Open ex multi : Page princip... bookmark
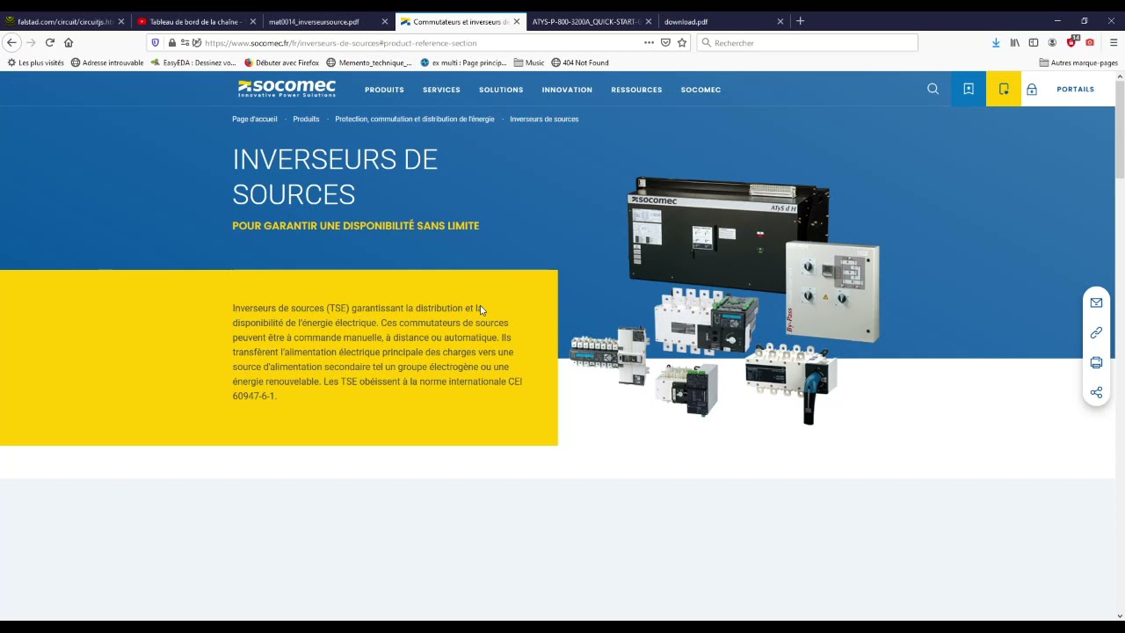This screenshot has height=633, width=1125. (463, 62)
